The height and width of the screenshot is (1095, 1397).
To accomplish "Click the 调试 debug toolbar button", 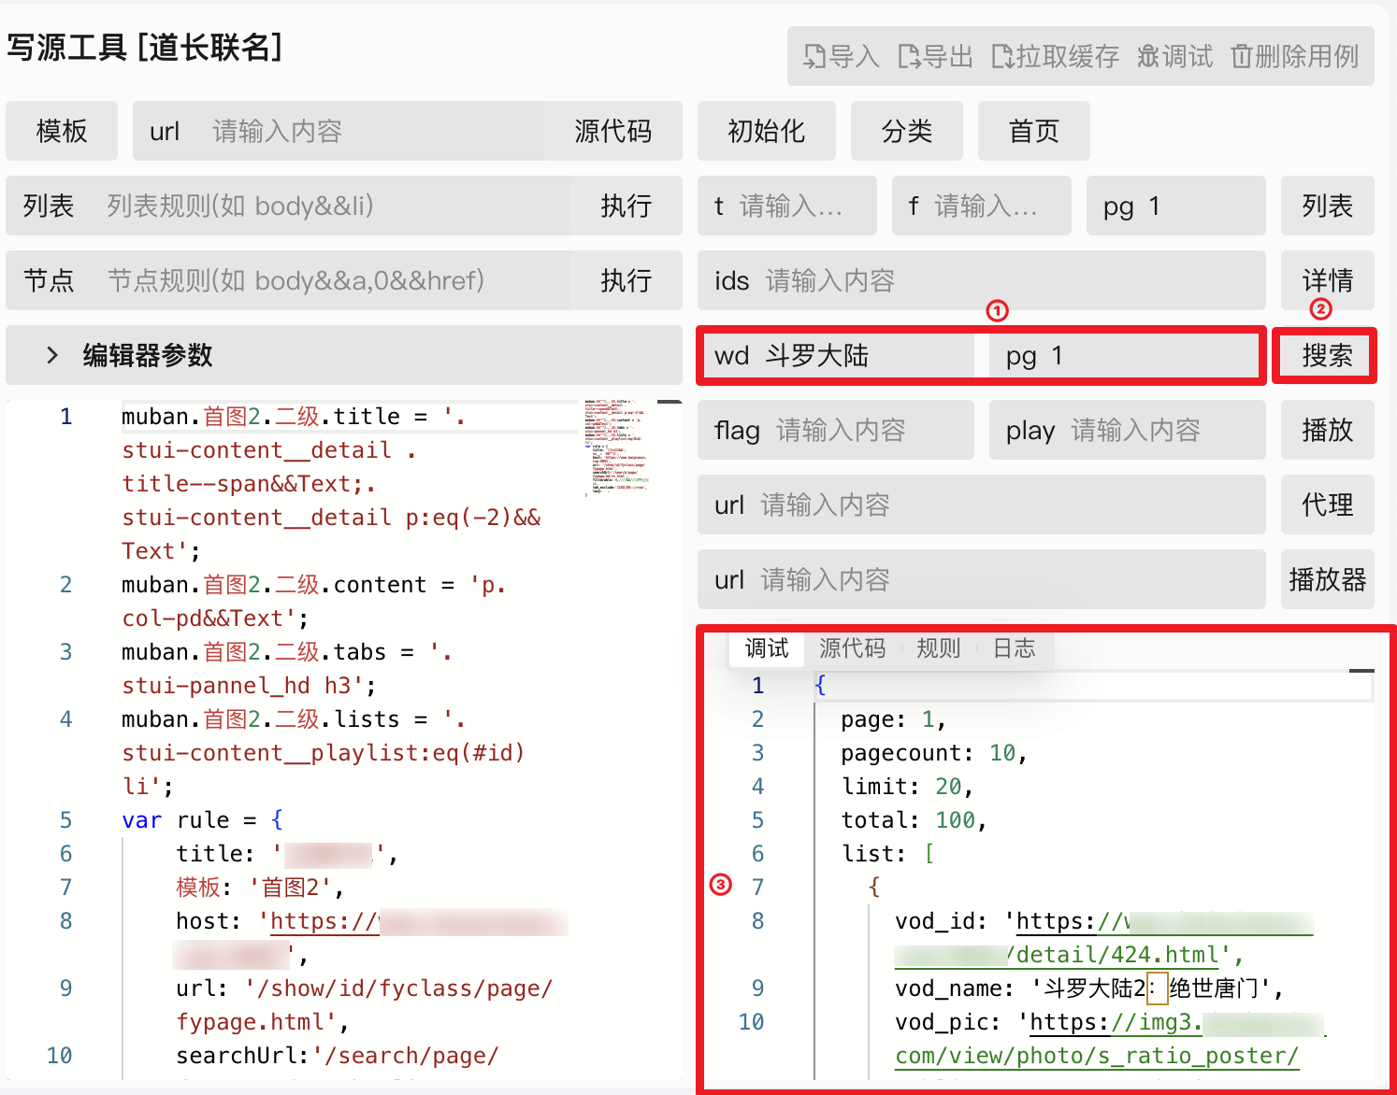I will pos(1175,57).
